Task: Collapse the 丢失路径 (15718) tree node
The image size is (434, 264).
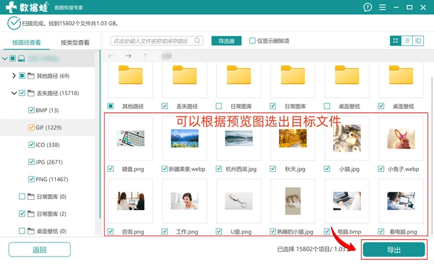Action: (x=14, y=93)
